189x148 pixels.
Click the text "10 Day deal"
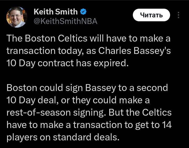point(30,100)
